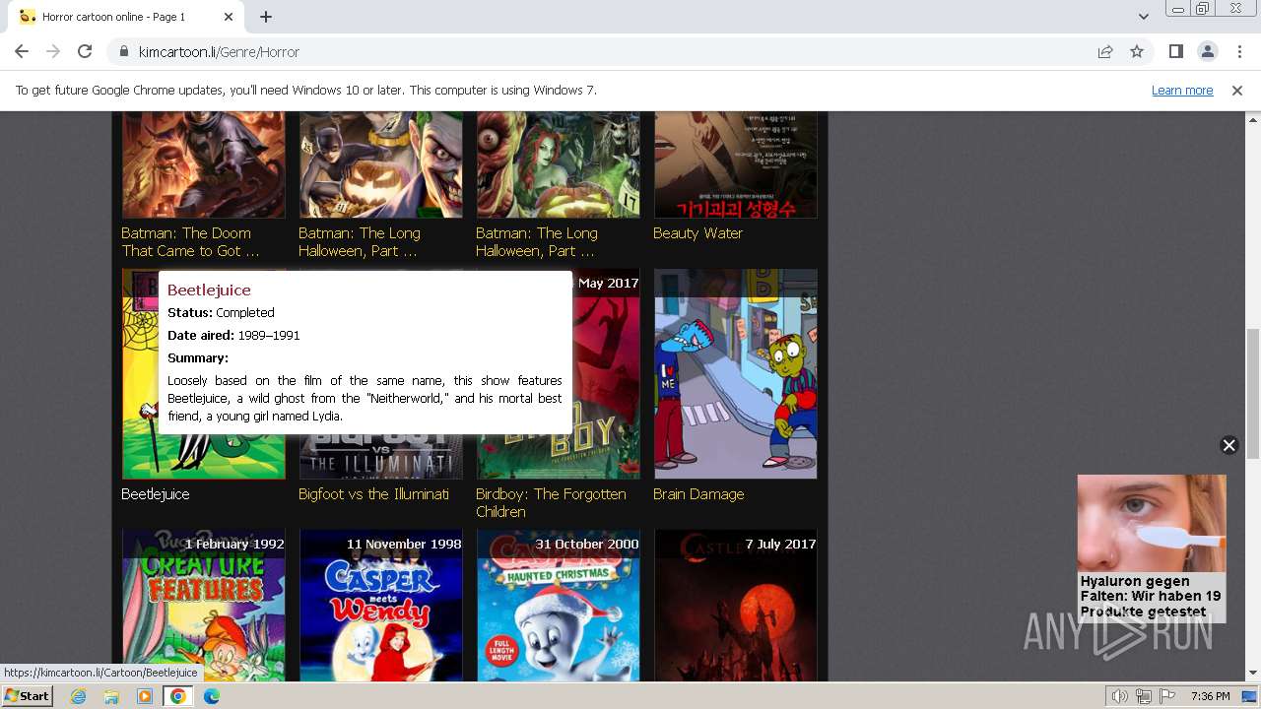
Task: Open the Chrome side panel
Action: pos(1175,51)
